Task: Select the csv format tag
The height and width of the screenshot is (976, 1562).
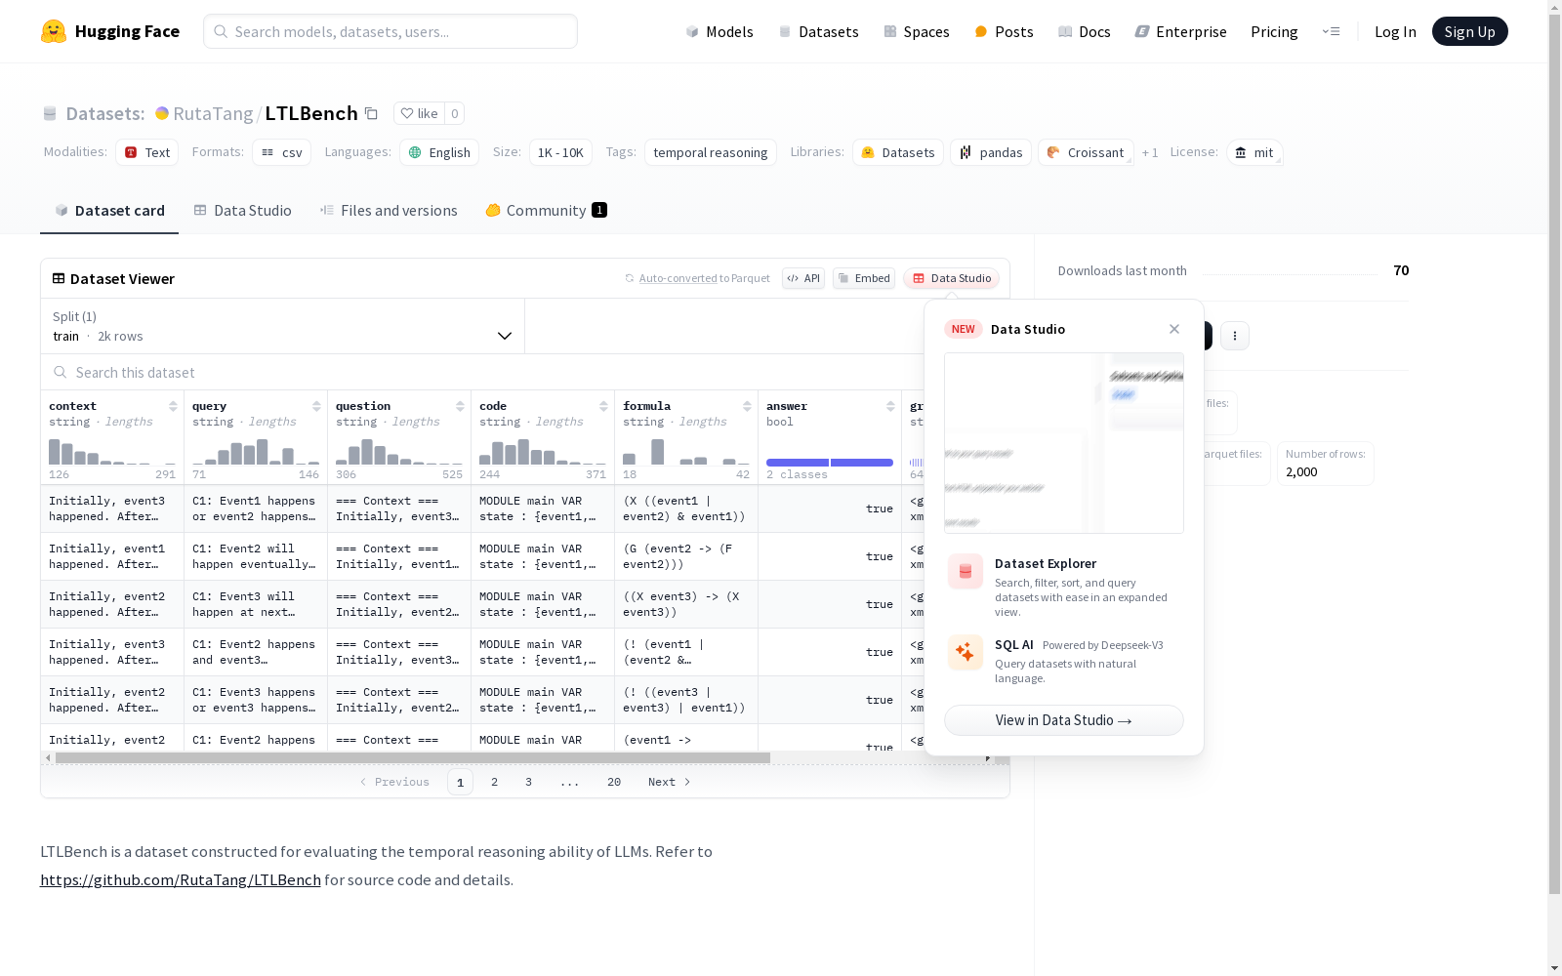Action: [x=281, y=152]
